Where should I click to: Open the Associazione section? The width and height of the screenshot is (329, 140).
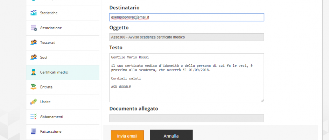click(63, 28)
